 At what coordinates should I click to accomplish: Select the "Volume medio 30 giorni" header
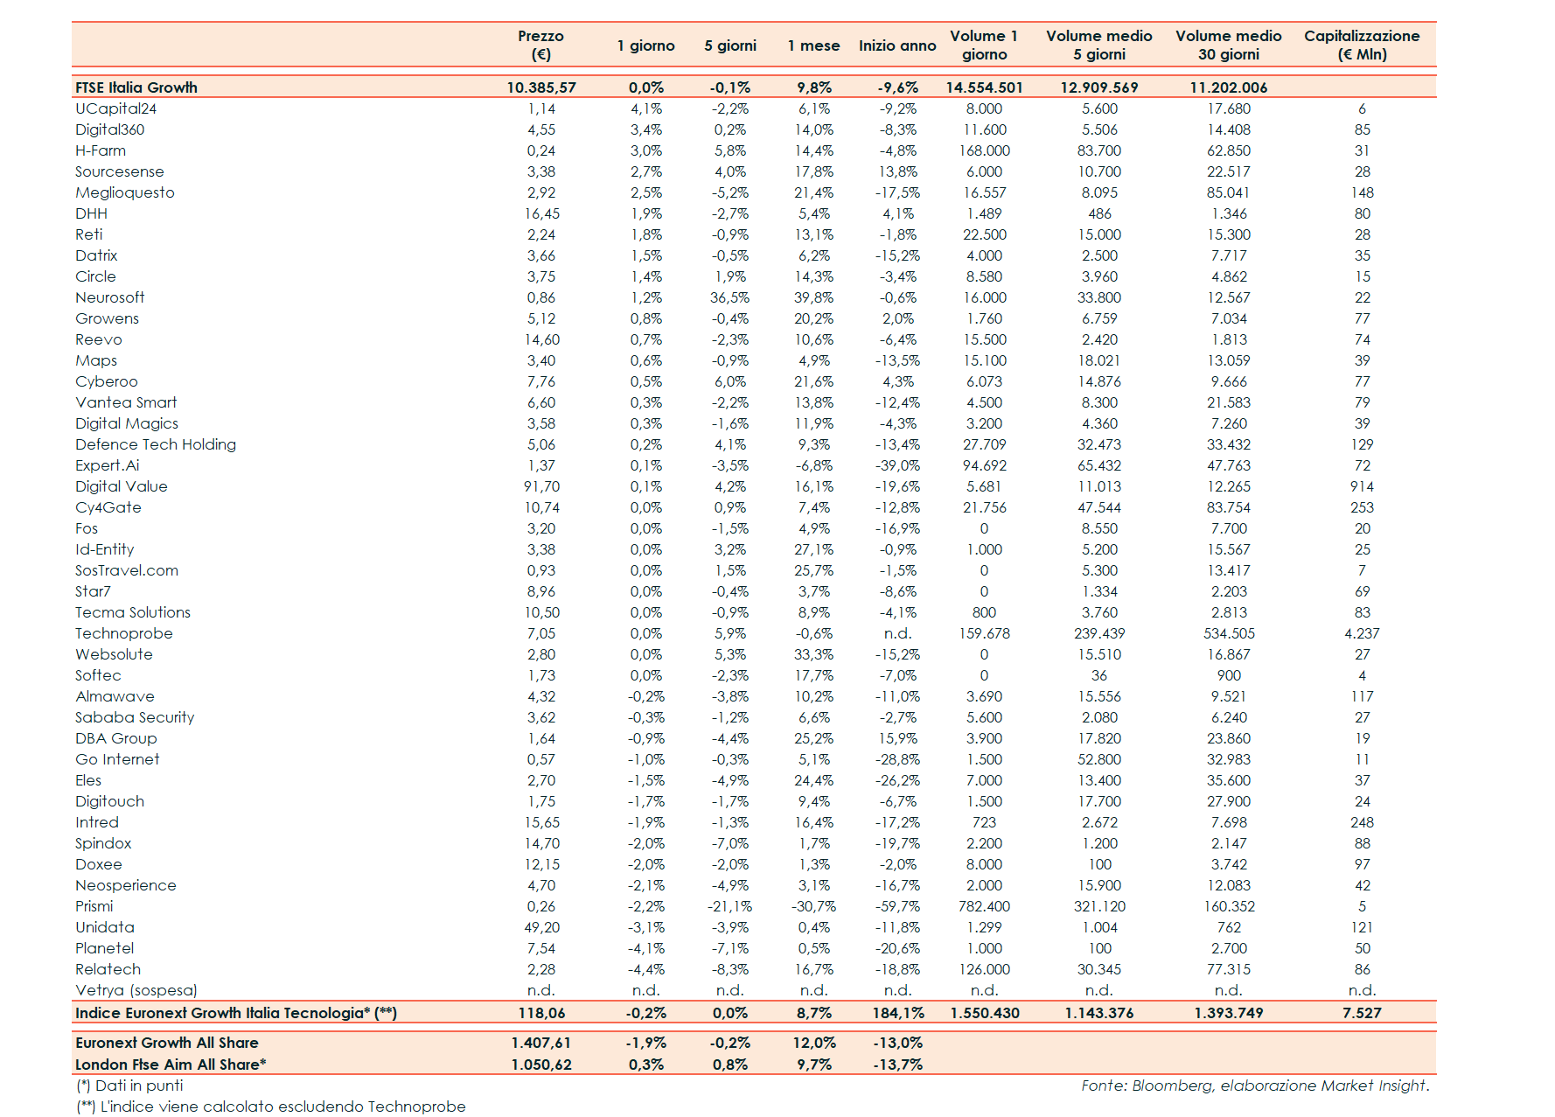[x=1229, y=45]
